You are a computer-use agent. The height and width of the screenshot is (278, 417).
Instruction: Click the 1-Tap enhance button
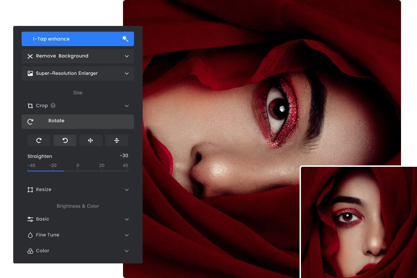tap(78, 39)
